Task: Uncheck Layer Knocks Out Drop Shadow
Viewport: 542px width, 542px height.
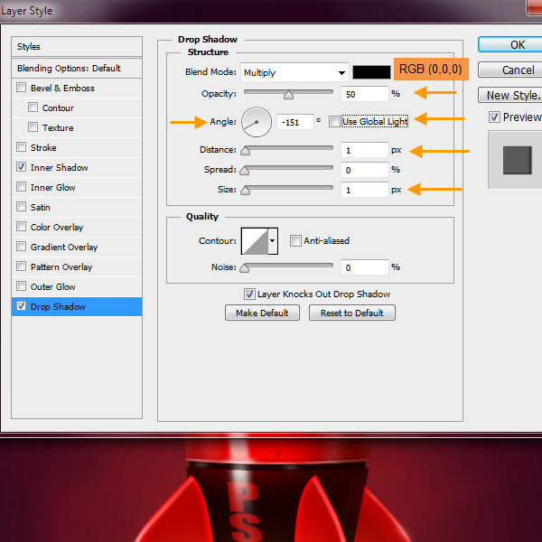Action: pyautogui.click(x=249, y=294)
